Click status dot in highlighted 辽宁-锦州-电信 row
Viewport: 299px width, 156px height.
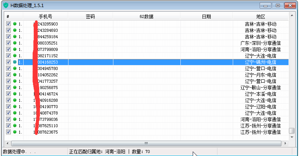click(x=15, y=62)
